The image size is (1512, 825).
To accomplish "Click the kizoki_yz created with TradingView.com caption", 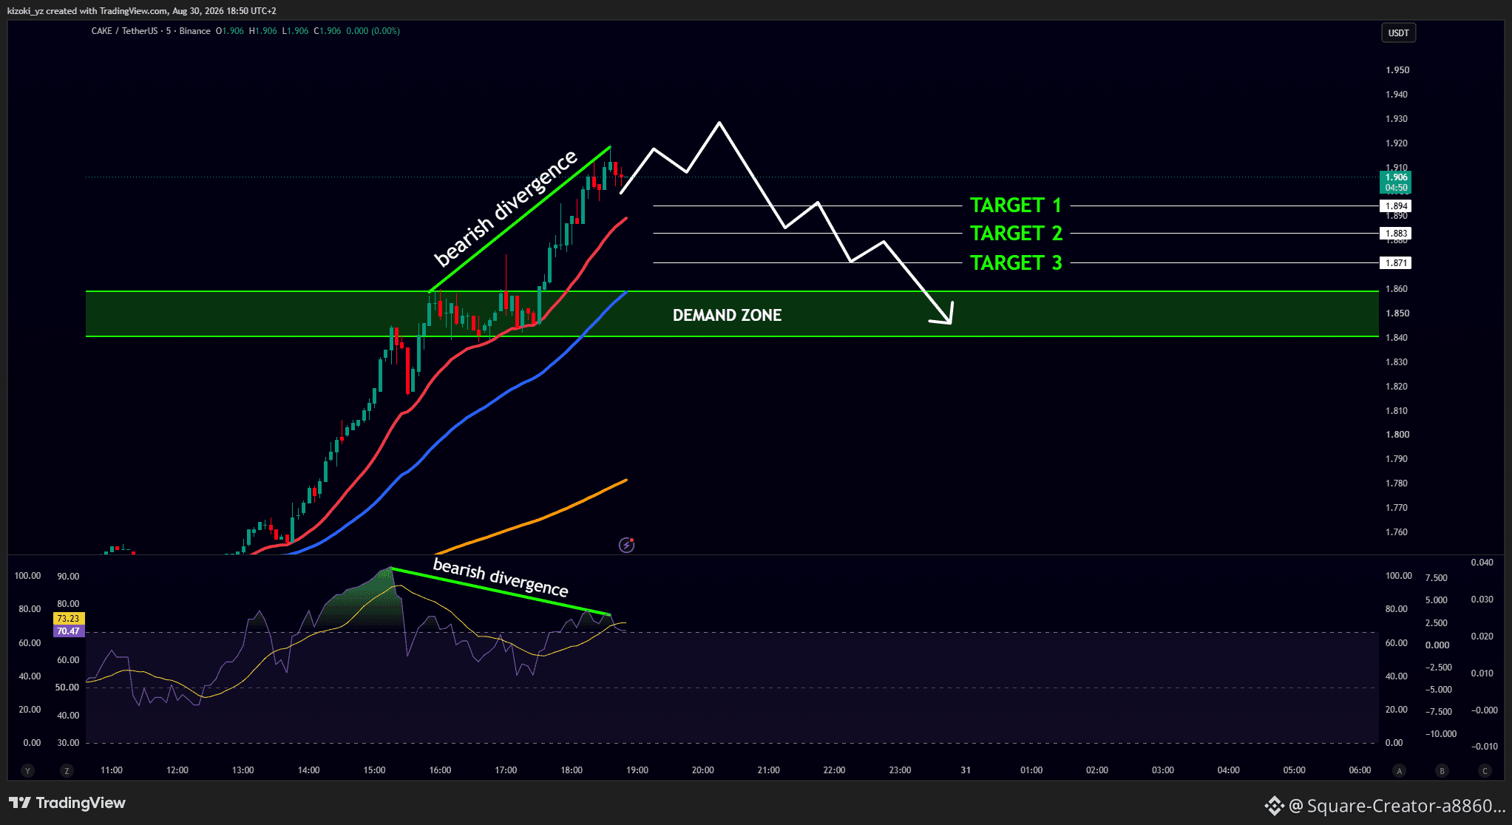I will click(142, 11).
